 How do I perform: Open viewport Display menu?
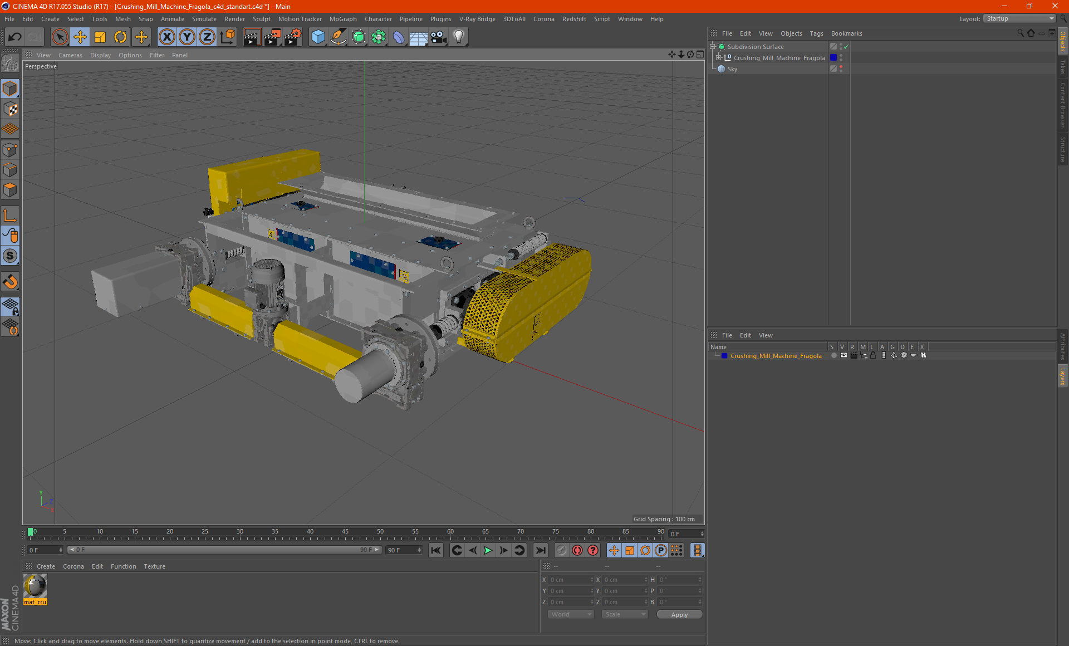tap(100, 55)
